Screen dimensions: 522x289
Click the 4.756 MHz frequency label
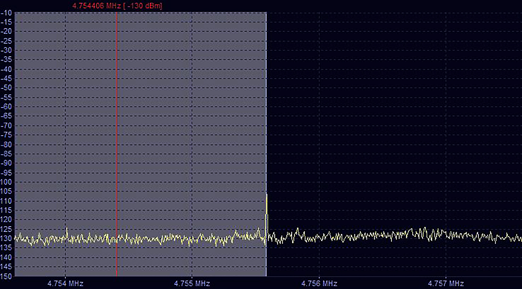[x=319, y=283]
